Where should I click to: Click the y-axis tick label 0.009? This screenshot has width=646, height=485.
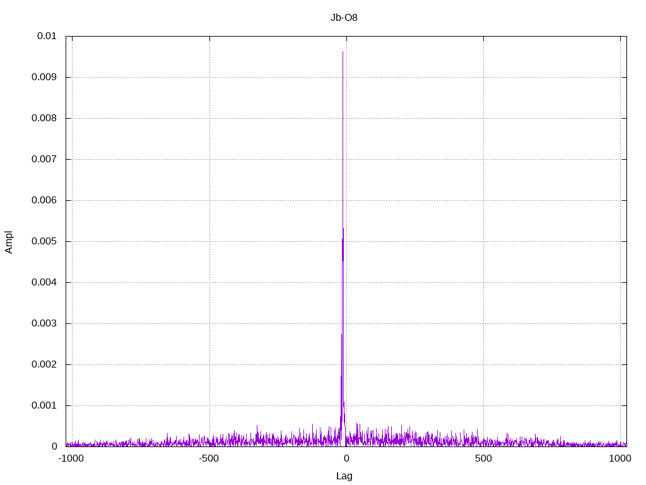tap(44, 77)
